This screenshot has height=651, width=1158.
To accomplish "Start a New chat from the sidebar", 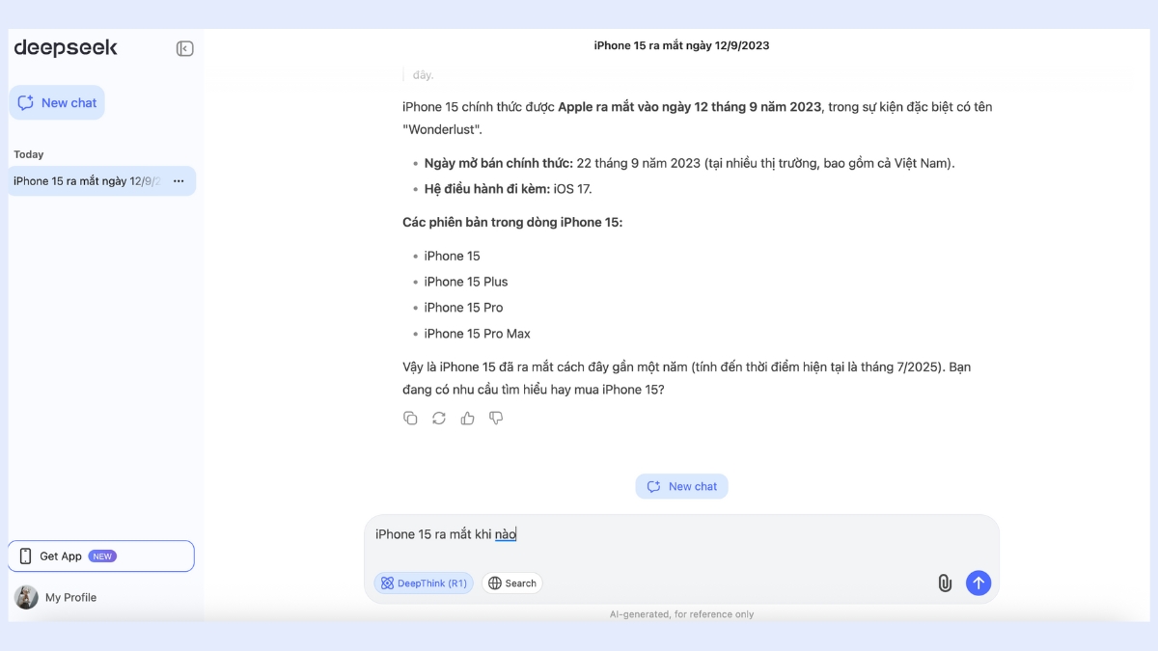I will coord(58,103).
